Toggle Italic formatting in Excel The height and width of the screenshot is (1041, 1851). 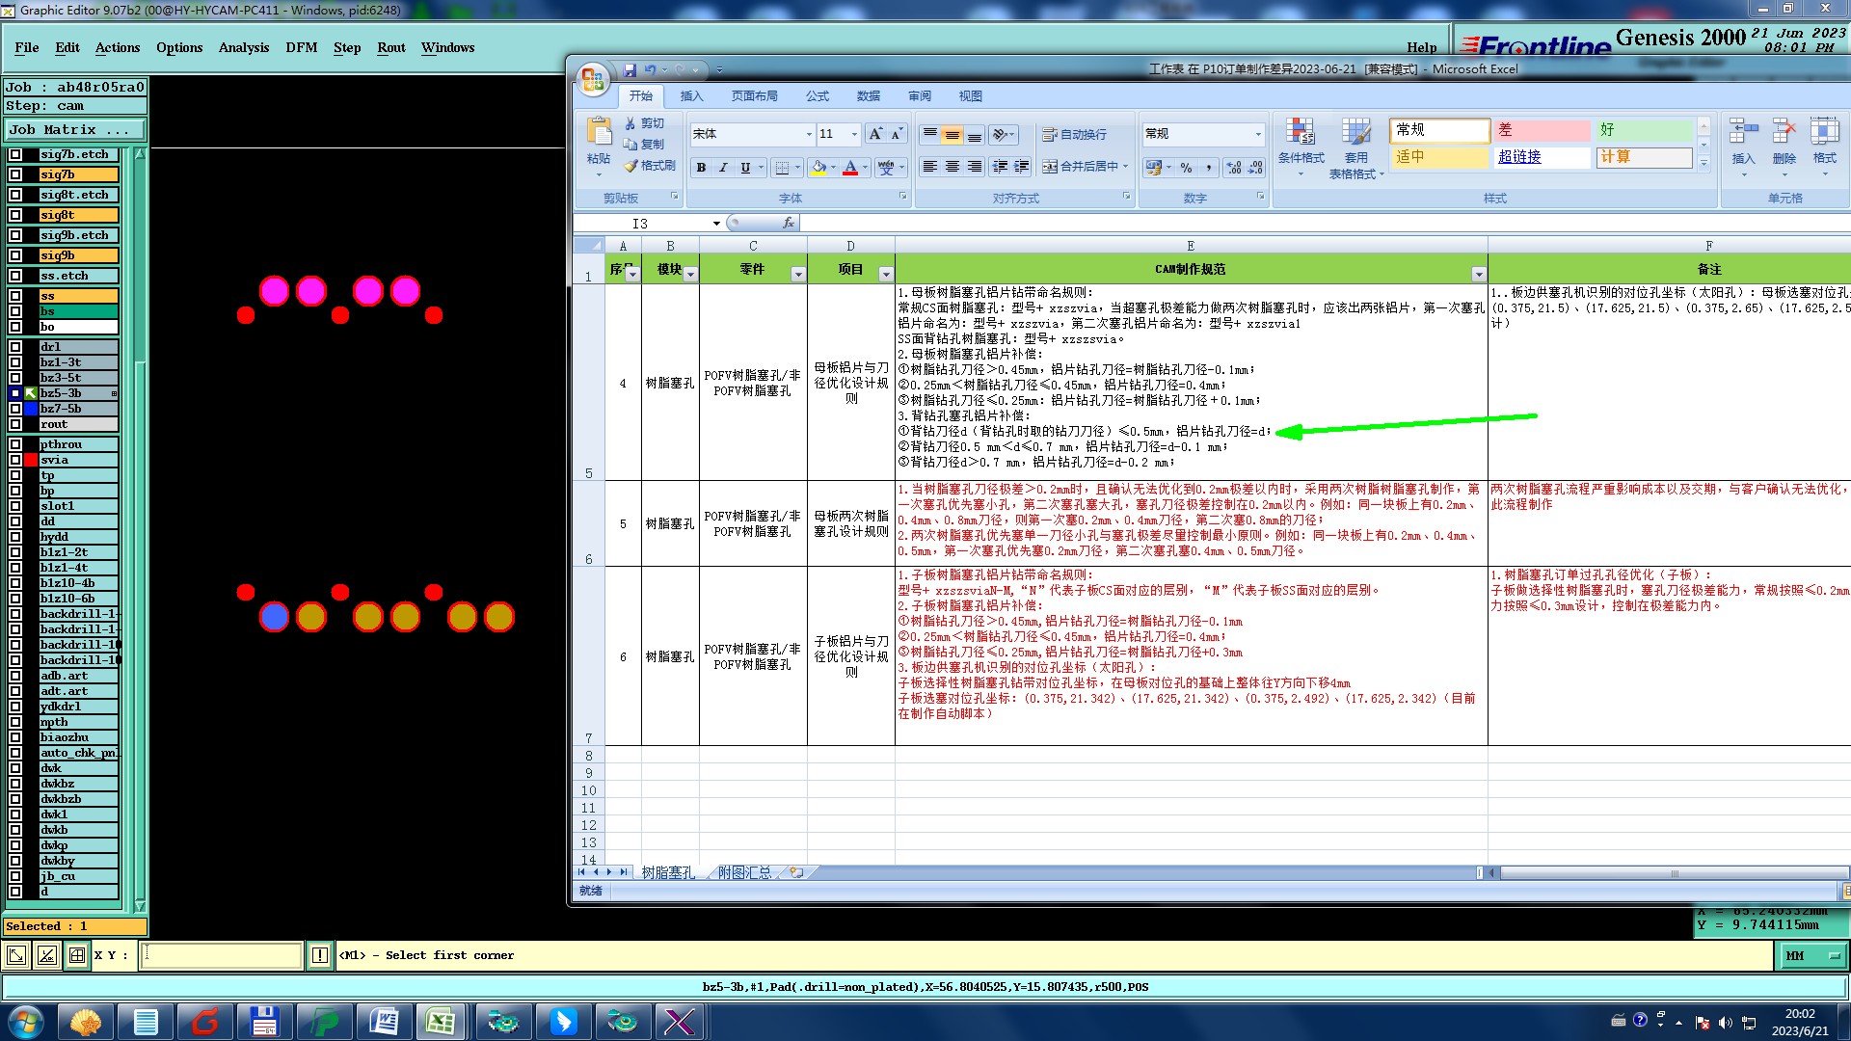pos(723,168)
